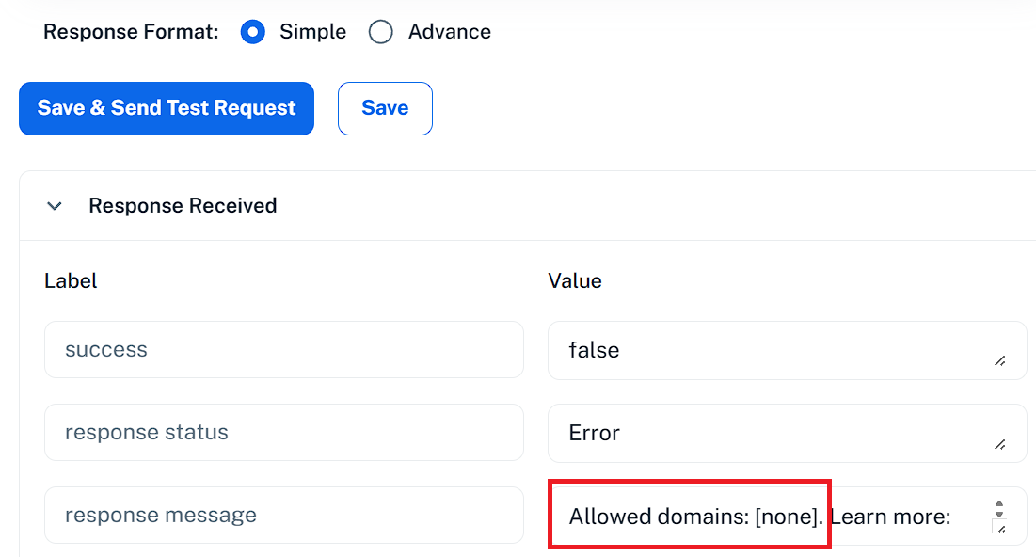This screenshot has width=1036, height=557.
Task: Choose the Advance response format option
Action: click(380, 32)
